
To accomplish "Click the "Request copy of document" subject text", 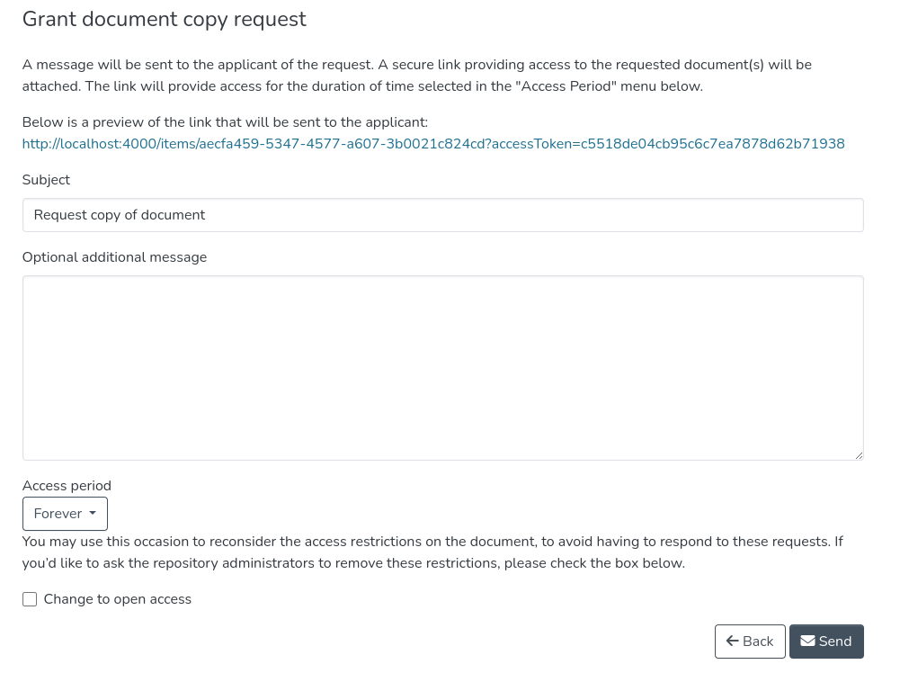I will [x=120, y=215].
